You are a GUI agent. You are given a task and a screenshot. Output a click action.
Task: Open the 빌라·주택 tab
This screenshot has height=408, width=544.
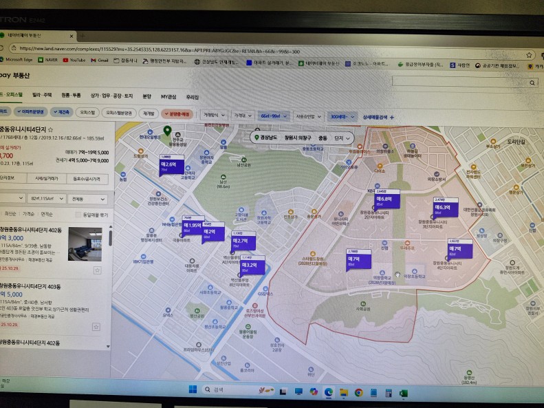coord(42,94)
